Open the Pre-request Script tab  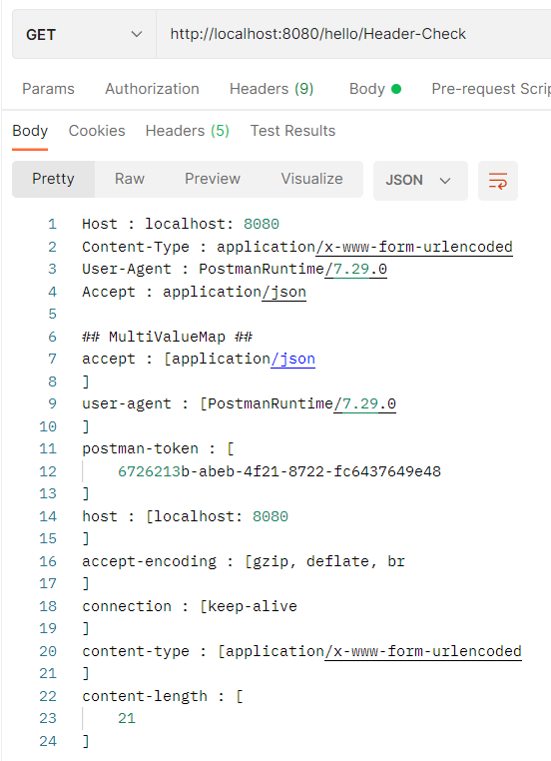click(x=491, y=89)
